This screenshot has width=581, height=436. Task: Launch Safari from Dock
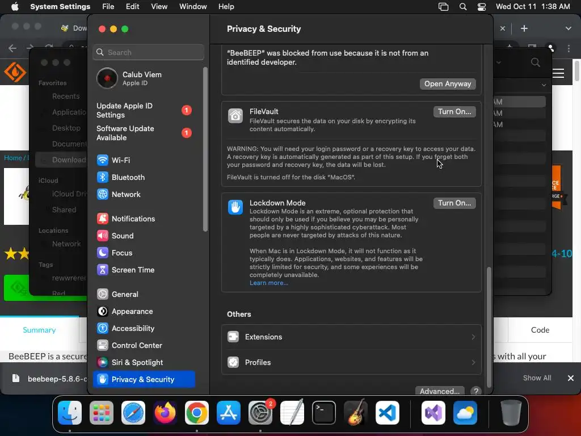[133, 413]
